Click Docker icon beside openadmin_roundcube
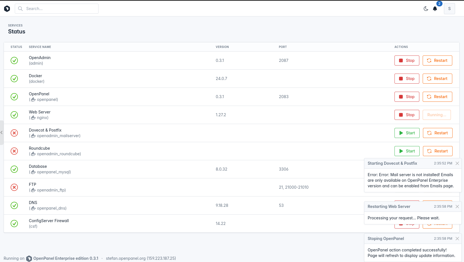464x262 pixels. [x=33, y=154]
